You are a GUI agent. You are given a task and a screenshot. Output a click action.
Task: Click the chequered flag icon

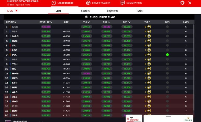86,17
